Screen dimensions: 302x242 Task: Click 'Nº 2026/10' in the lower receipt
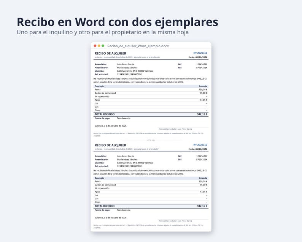[200, 145]
